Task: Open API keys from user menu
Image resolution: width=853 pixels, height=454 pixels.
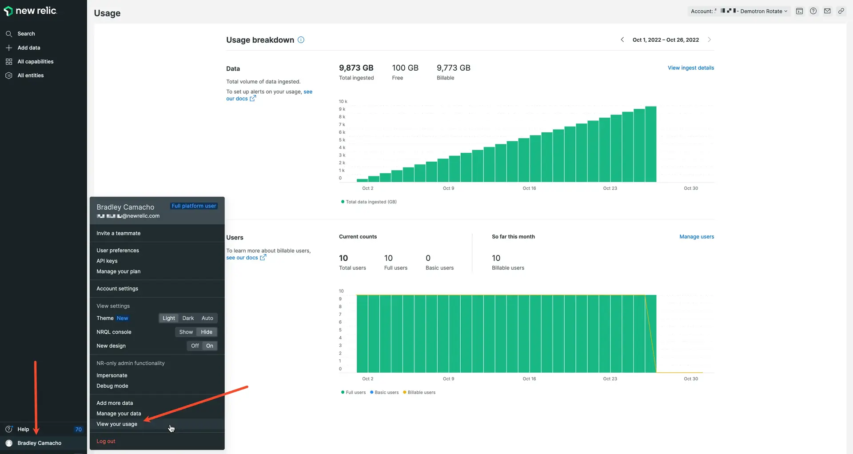Action: tap(107, 261)
